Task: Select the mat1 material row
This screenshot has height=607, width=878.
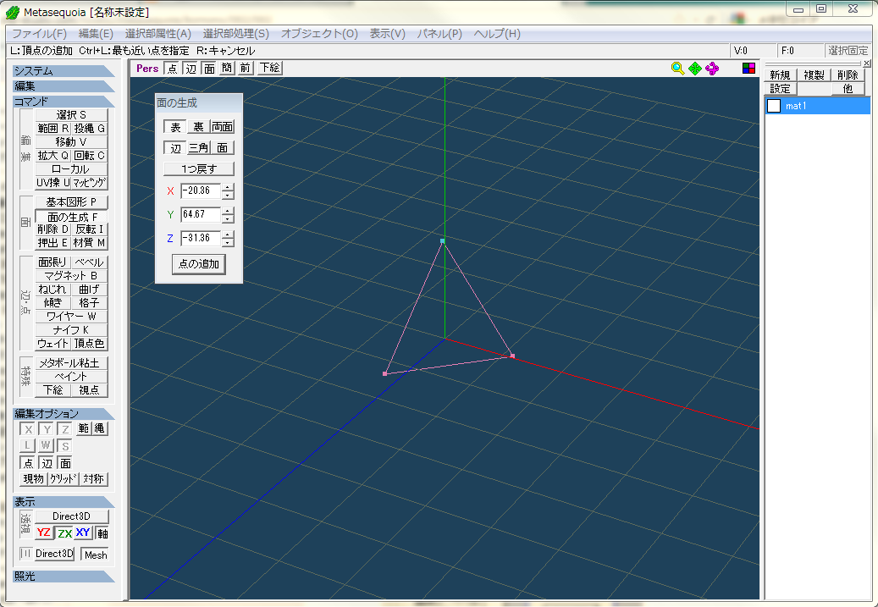Action: (x=818, y=106)
